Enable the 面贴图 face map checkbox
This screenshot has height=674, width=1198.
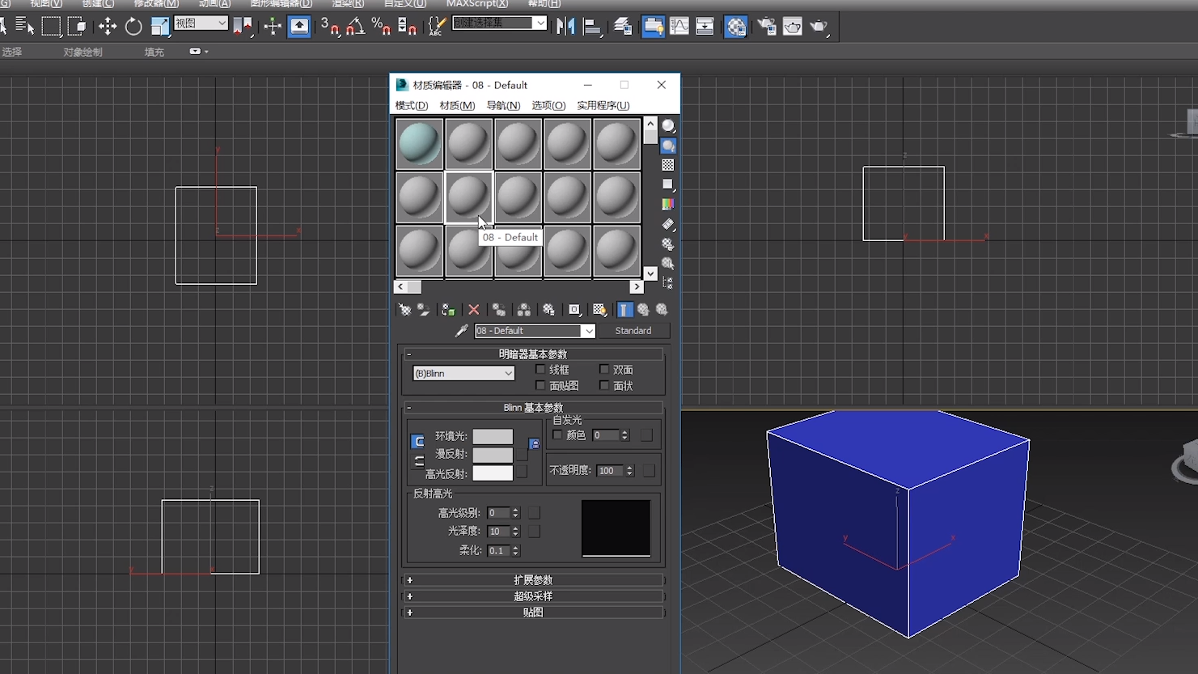pos(541,386)
